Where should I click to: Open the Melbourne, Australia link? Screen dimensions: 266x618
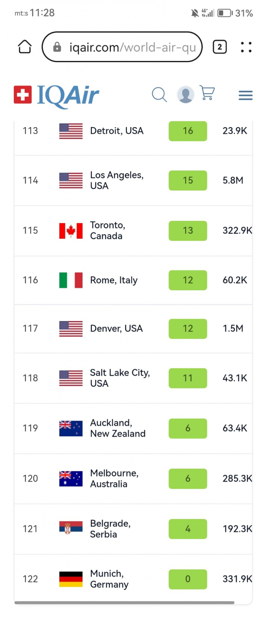[114, 478]
